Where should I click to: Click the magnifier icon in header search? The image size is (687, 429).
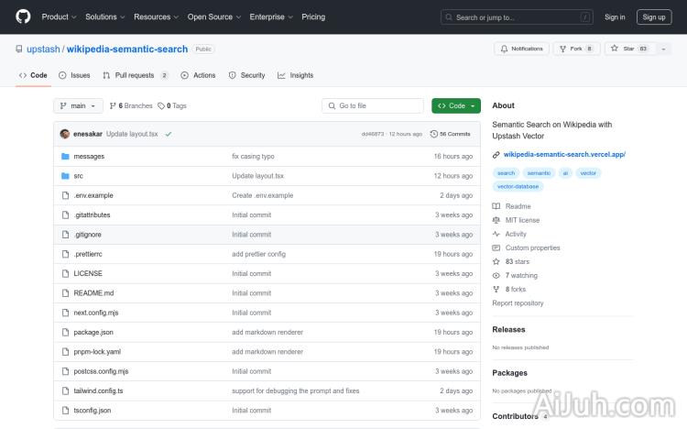coord(449,17)
